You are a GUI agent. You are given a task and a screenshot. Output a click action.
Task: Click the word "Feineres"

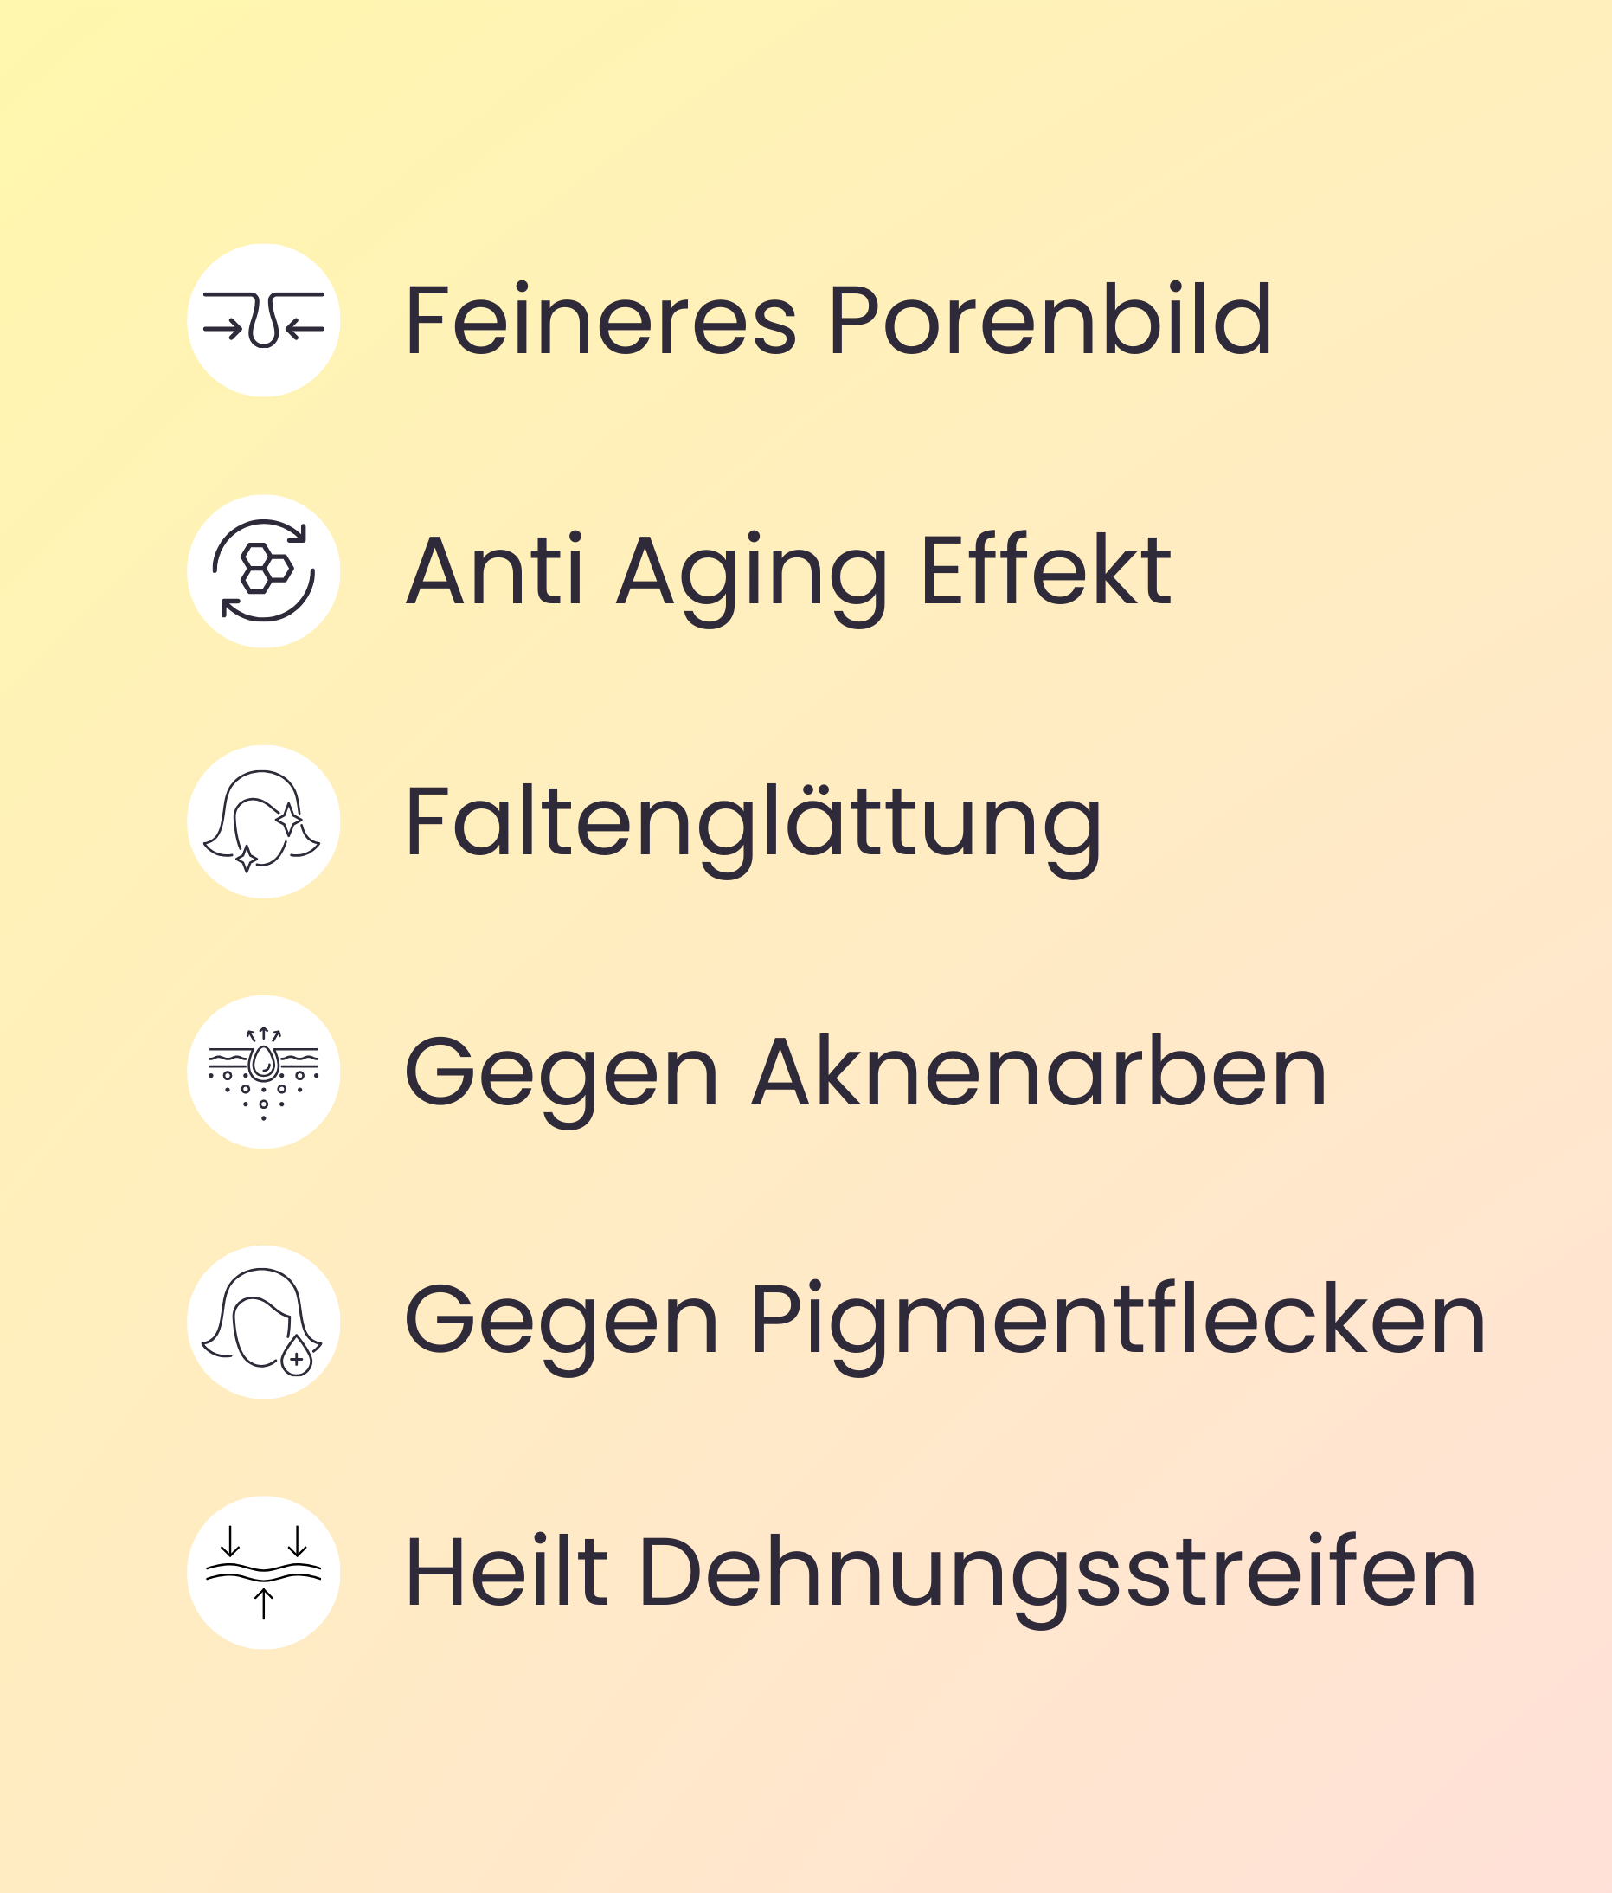tap(601, 320)
